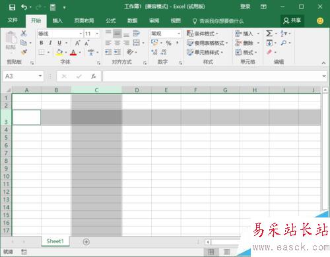This screenshot has height=257, width=330.
Task: Switch to the Formulas tab
Action: pos(111,20)
